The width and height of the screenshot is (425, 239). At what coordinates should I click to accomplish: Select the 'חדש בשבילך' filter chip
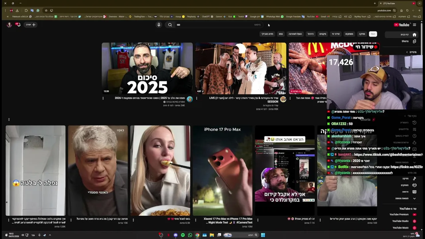[x=267, y=34]
